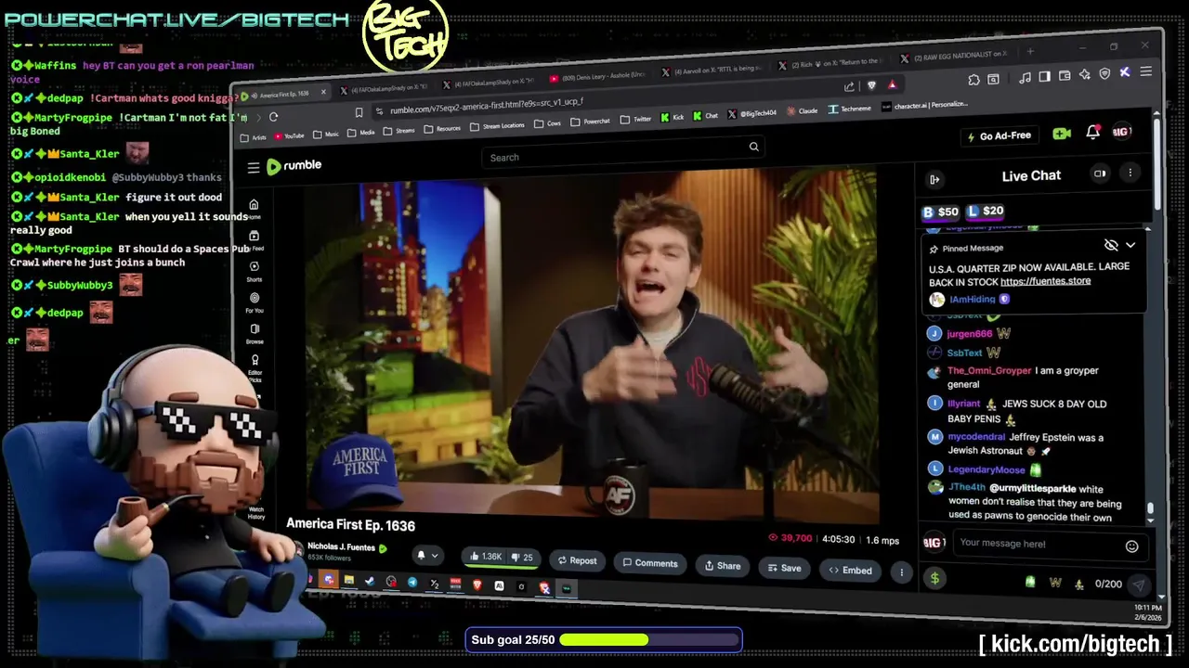Click username jurgen666 in chat
This screenshot has width=1189, height=668.
[x=970, y=334]
